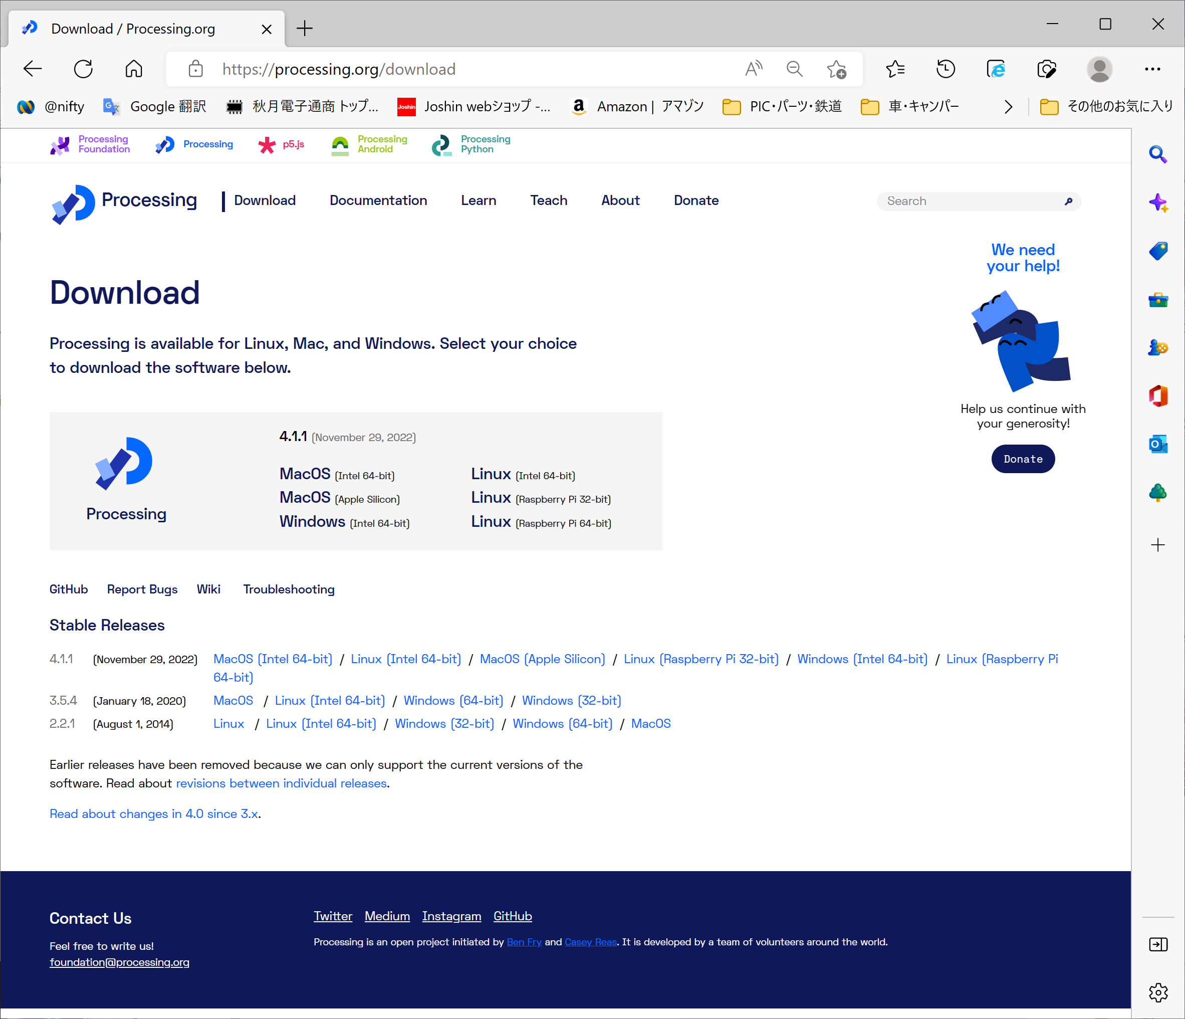Open the sidebar Shopping tag icon
This screenshot has width=1185, height=1019.
point(1158,251)
